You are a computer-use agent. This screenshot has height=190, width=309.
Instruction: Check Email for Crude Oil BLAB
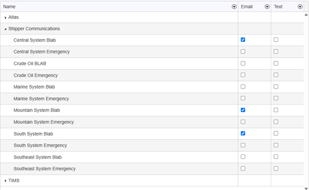[x=243, y=63]
